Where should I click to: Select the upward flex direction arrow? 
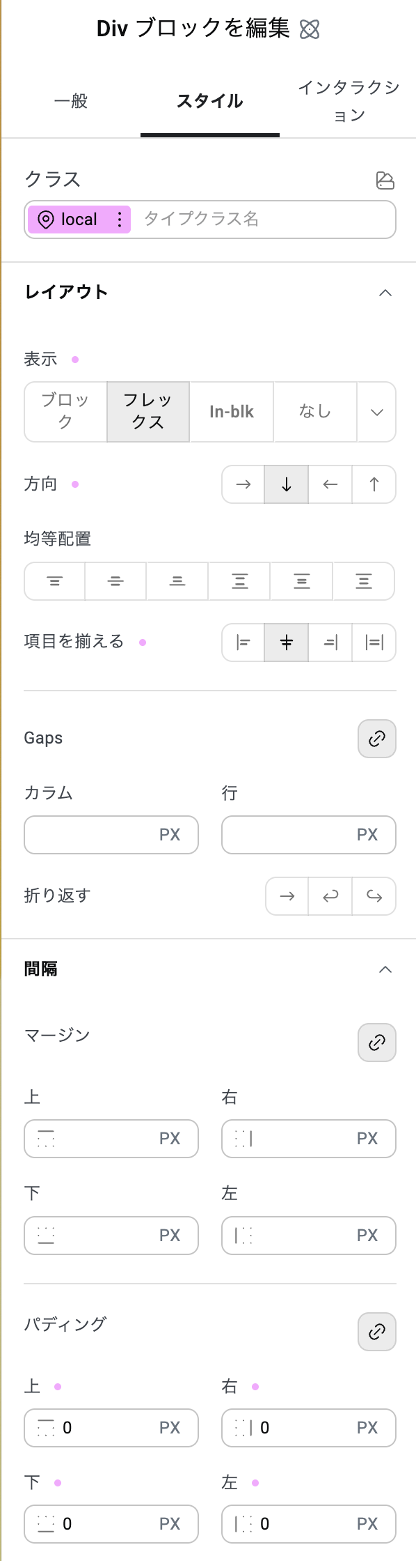click(x=374, y=484)
